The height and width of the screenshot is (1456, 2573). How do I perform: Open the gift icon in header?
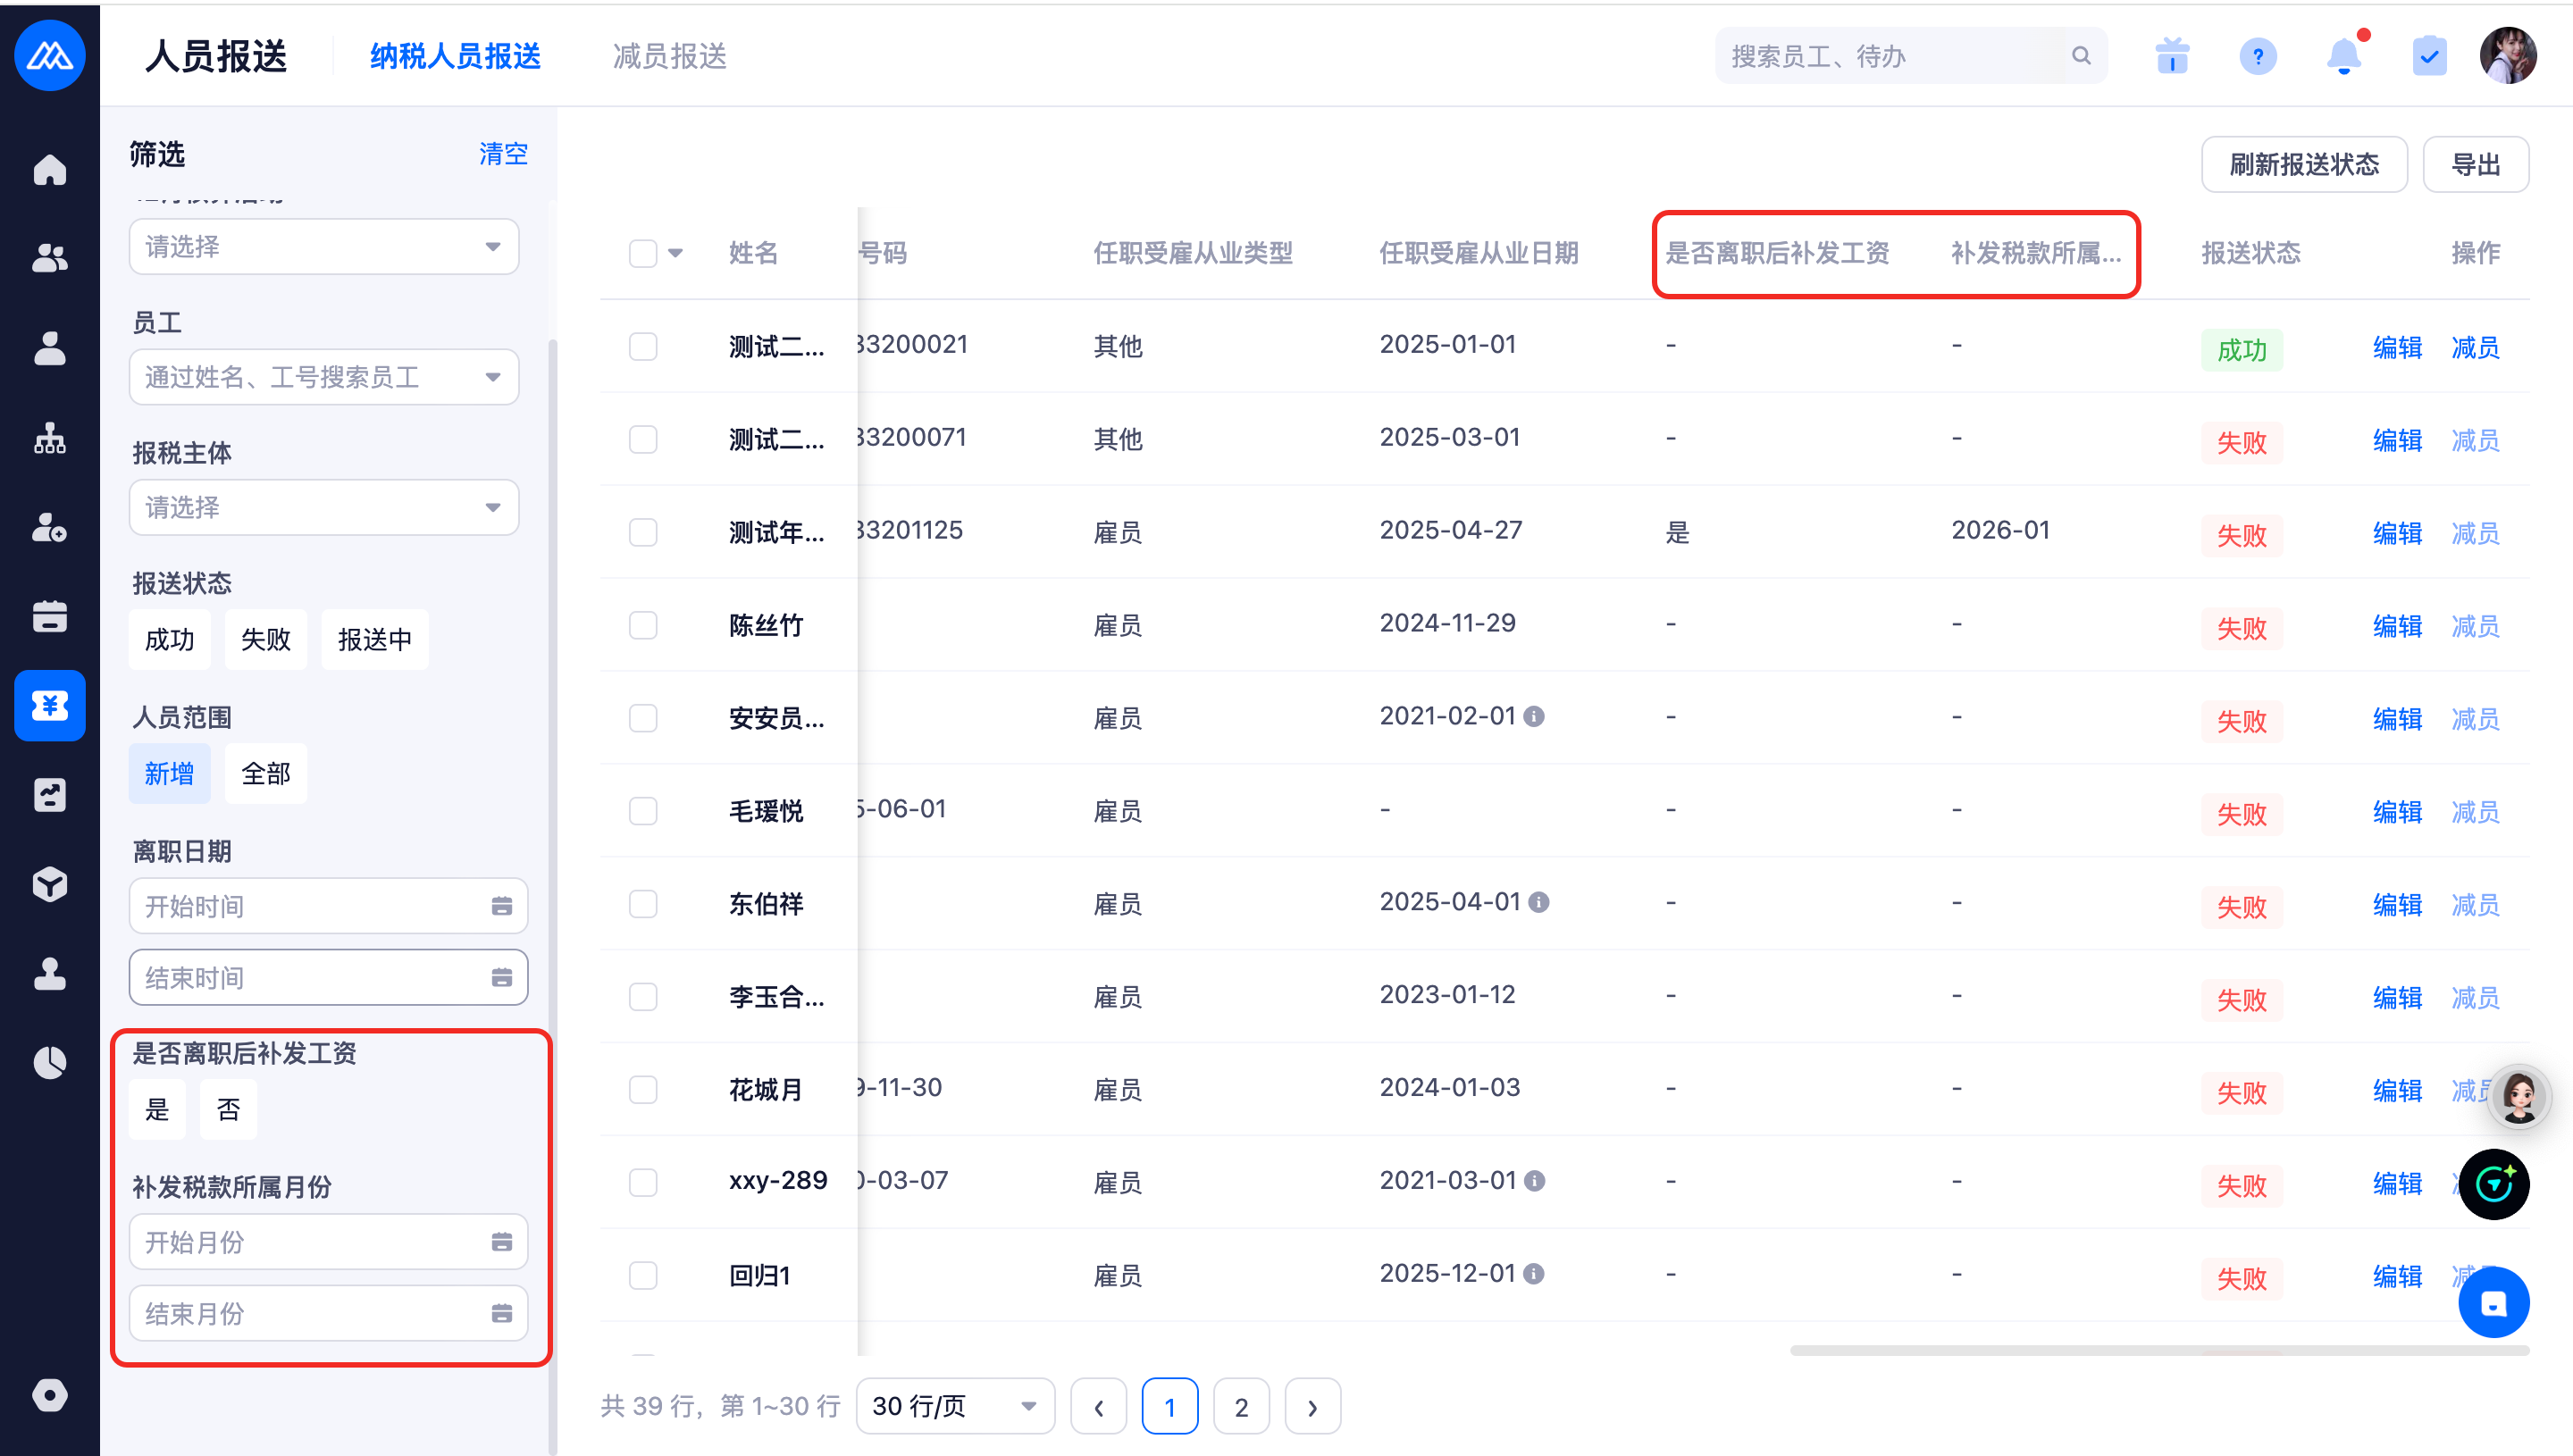click(x=2172, y=56)
